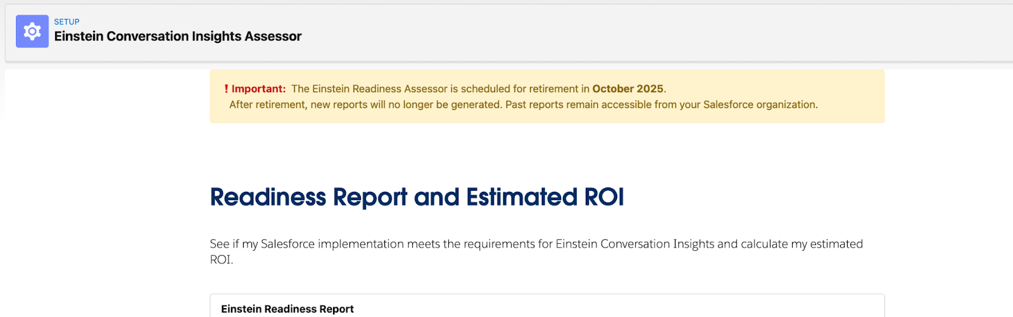The width and height of the screenshot is (1013, 317).
Task: Click the red "Important:" label
Action: (x=258, y=89)
